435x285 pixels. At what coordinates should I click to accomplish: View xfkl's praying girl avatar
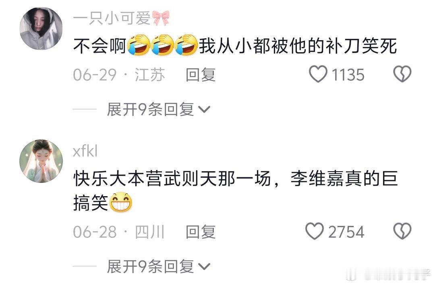pyautogui.click(x=41, y=161)
